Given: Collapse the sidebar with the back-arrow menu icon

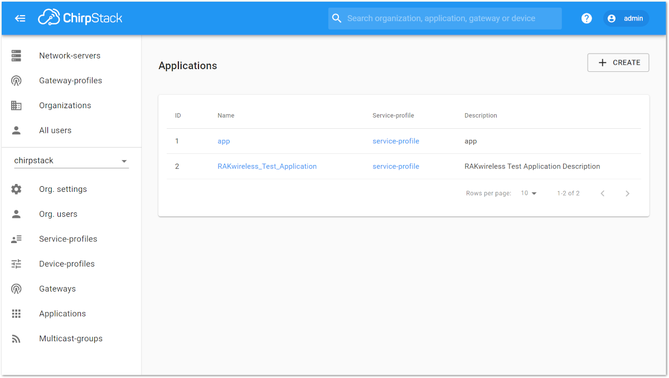Looking at the screenshot, I should pos(20,18).
